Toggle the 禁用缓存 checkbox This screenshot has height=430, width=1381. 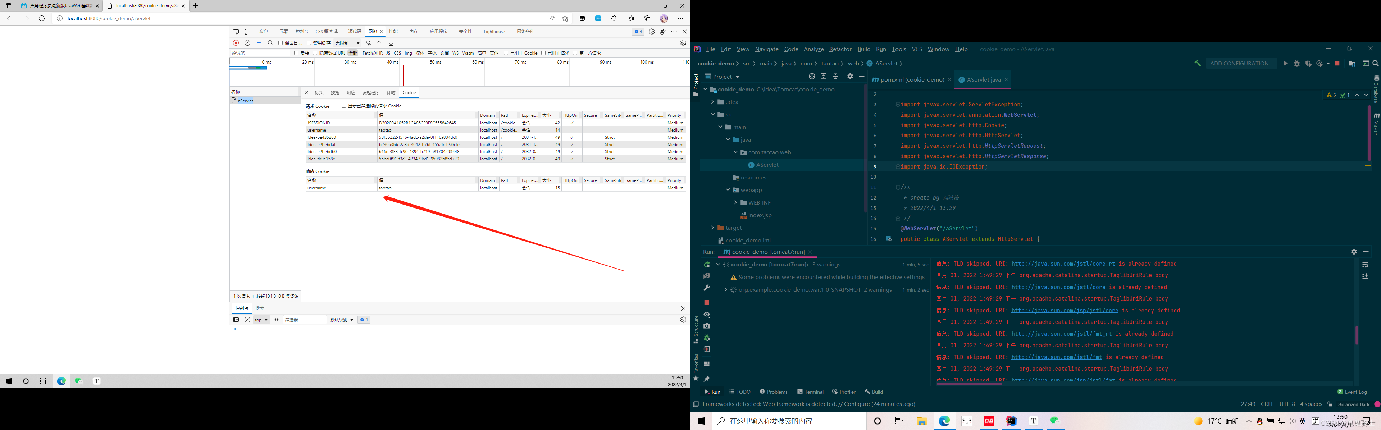click(x=309, y=43)
